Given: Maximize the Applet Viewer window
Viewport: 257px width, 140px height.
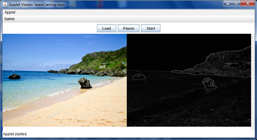Looking at the screenshot, I should pyautogui.click(x=236, y=3).
